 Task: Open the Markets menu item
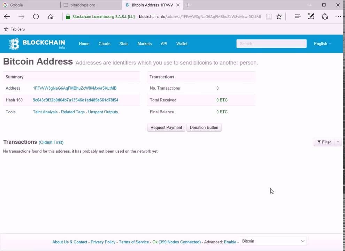tap(145, 44)
